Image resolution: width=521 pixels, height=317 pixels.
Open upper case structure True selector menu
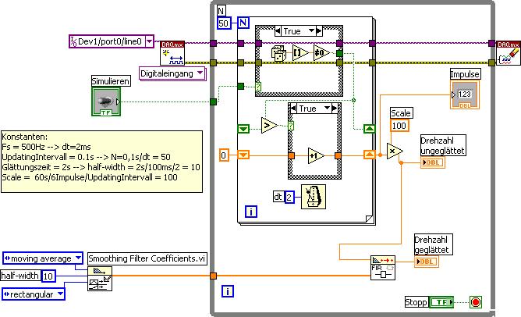pos(311,31)
